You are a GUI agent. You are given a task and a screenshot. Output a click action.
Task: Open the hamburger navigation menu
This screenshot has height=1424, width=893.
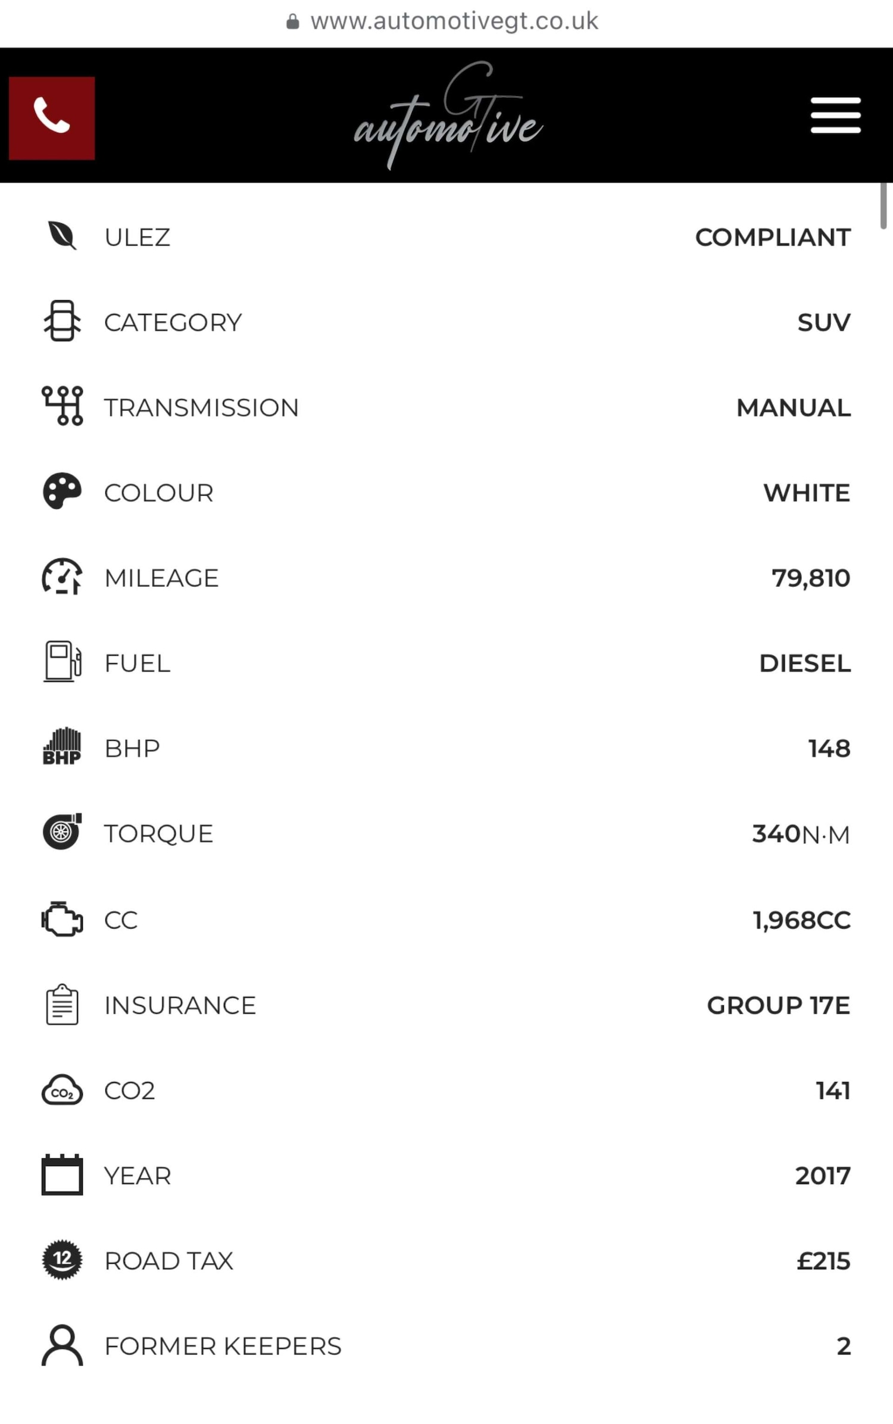tap(835, 116)
